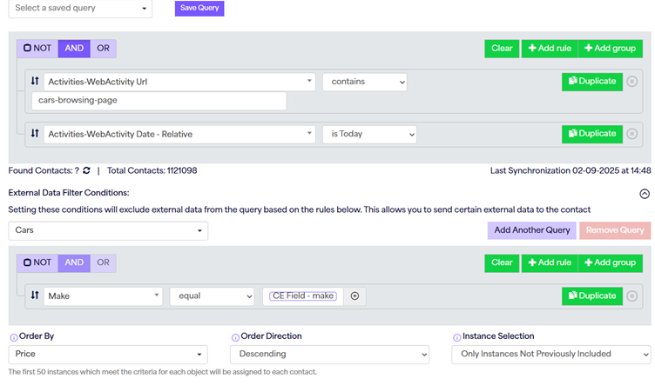Select AND in the Cars filter group
Image resolution: width=655 pixels, height=385 pixels.
74,262
